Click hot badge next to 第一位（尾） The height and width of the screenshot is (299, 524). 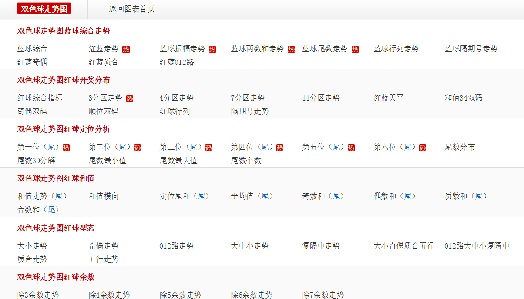click(66, 148)
